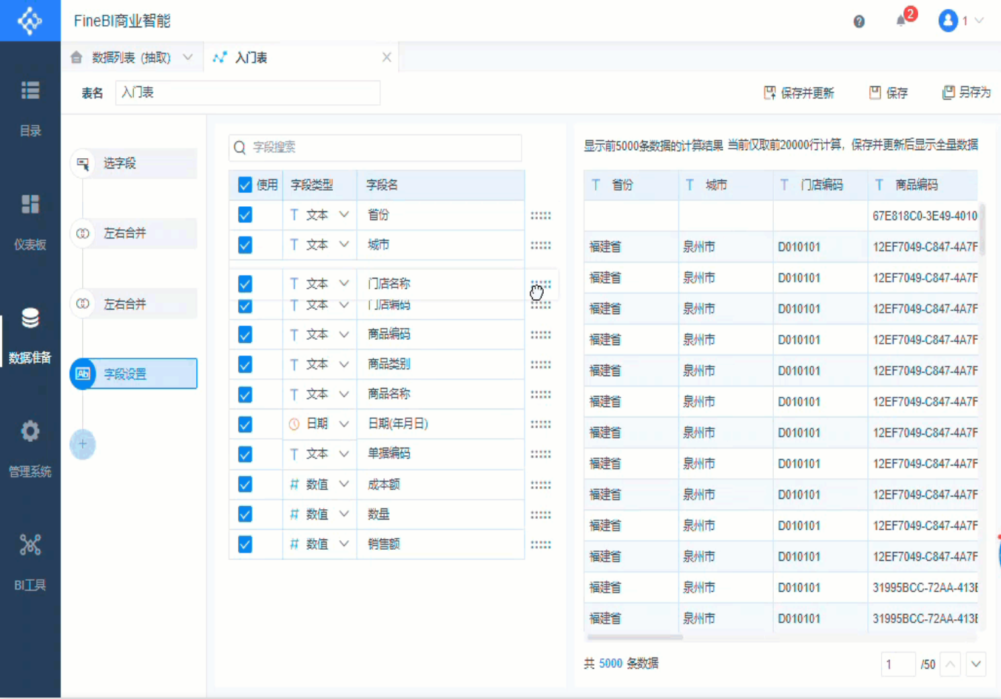The width and height of the screenshot is (1001, 699).
Task: Add a new step with plus icon
Action: (x=83, y=444)
